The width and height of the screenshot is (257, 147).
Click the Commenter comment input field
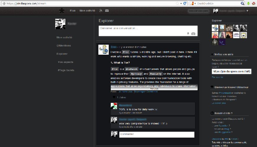(x=157, y=135)
